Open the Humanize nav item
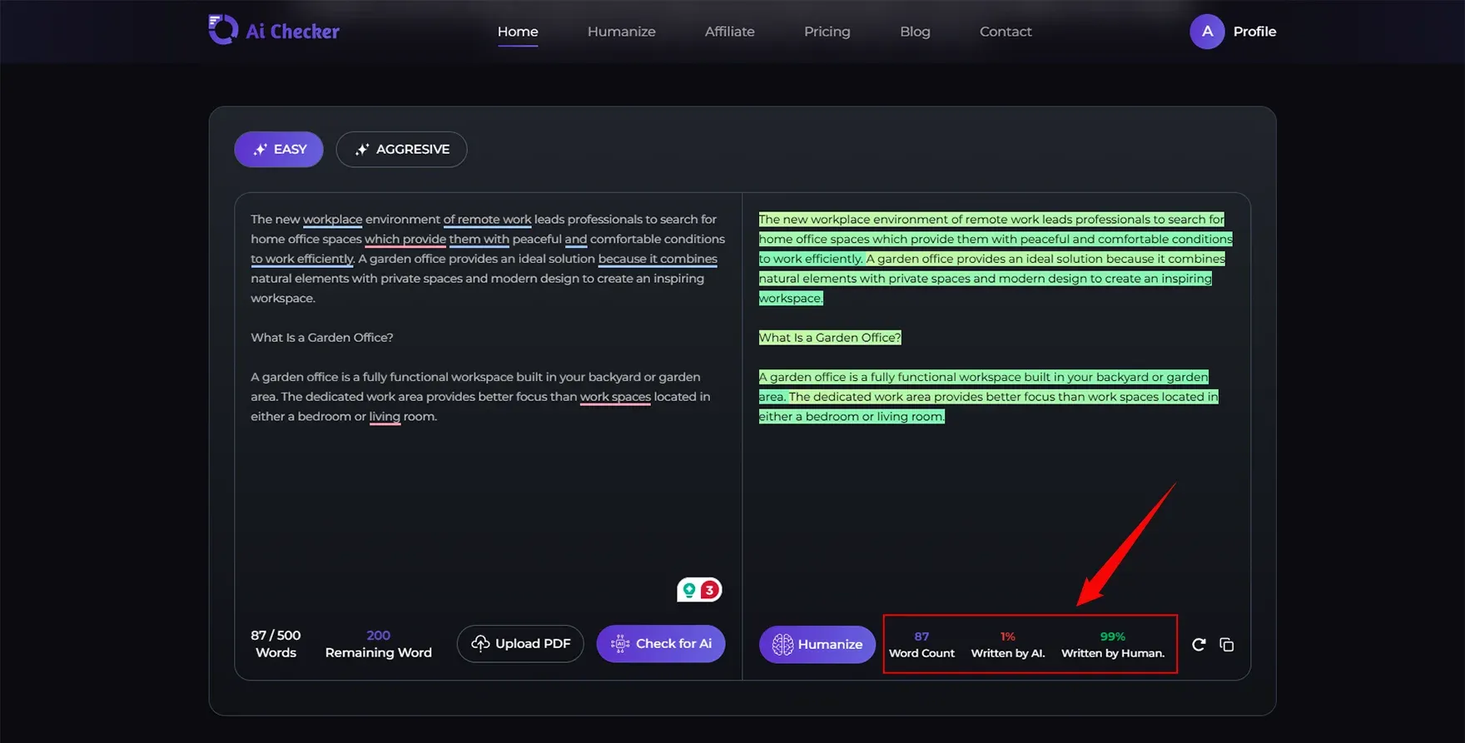 point(622,32)
